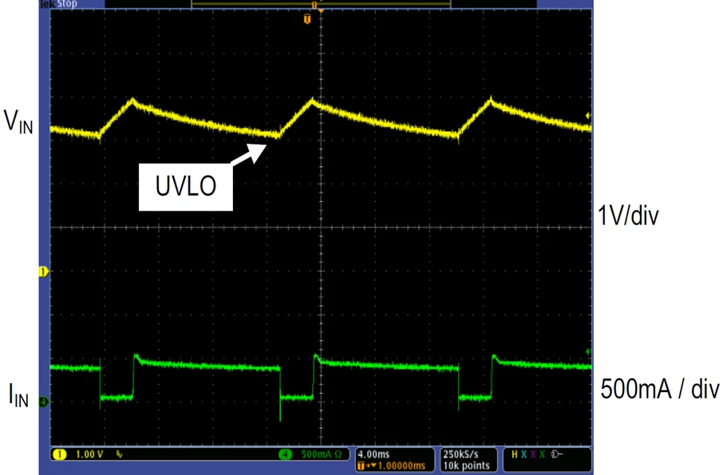Click the bandwidth limit icon beside 1.00 V
This screenshot has height=475, width=727.
pos(119,454)
